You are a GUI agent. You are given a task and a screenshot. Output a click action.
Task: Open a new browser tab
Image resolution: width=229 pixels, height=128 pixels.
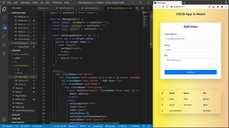pyautogui.click(x=184, y=3)
